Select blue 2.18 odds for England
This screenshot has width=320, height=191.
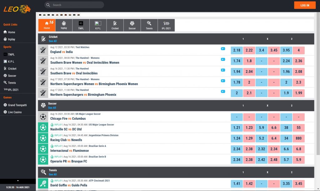tap(237, 50)
